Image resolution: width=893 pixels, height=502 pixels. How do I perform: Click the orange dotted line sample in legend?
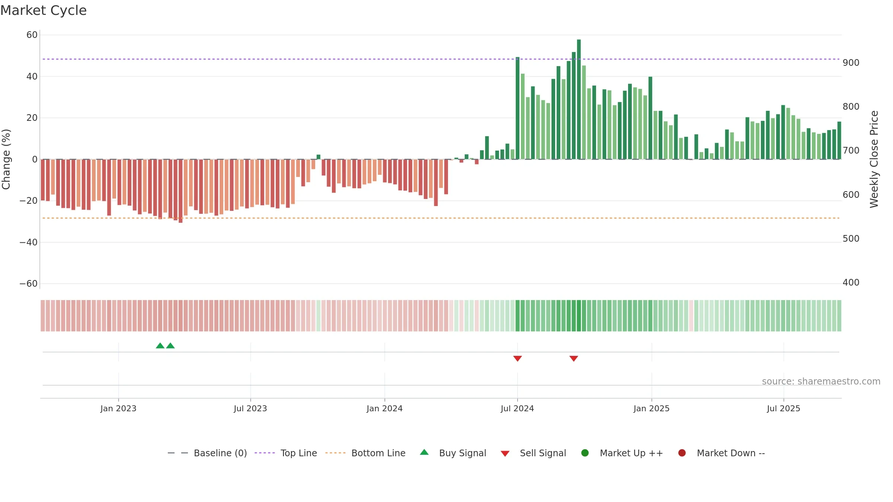(335, 453)
